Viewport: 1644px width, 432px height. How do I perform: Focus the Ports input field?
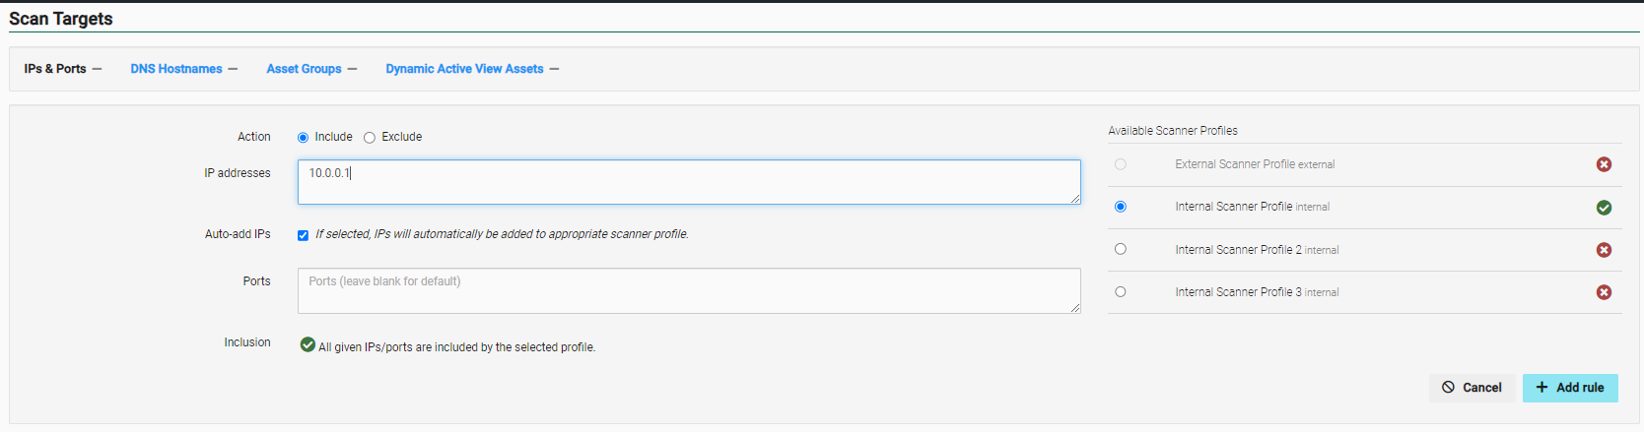[688, 290]
